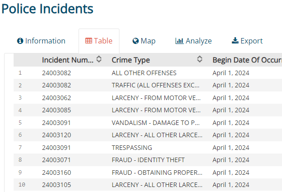Image resolution: width=282 pixels, height=192 pixels.
Task: Click the globe icon beside Map
Action: point(135,41)
